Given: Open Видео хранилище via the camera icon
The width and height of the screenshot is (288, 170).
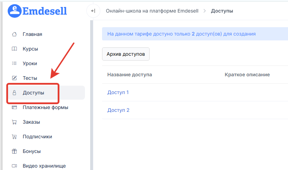Looking at the screenshot, I should [x=14, y=166].
